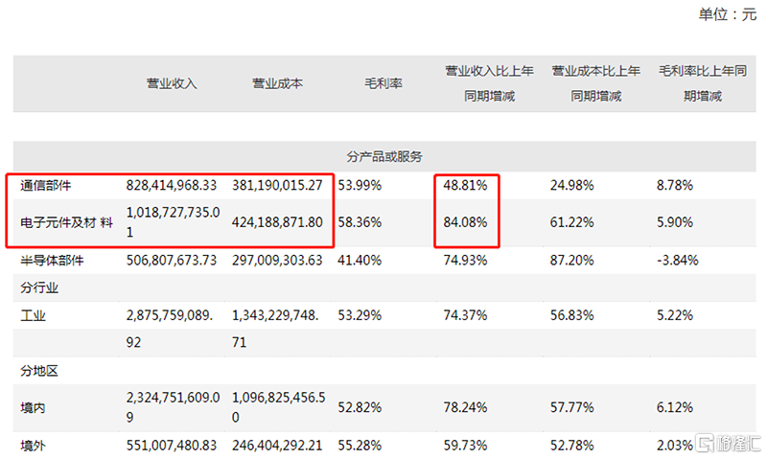Viewport: 767px width, 459px height.
Task: Click the 毛利率比上年同期增减 header
Action: click(703, 83)
